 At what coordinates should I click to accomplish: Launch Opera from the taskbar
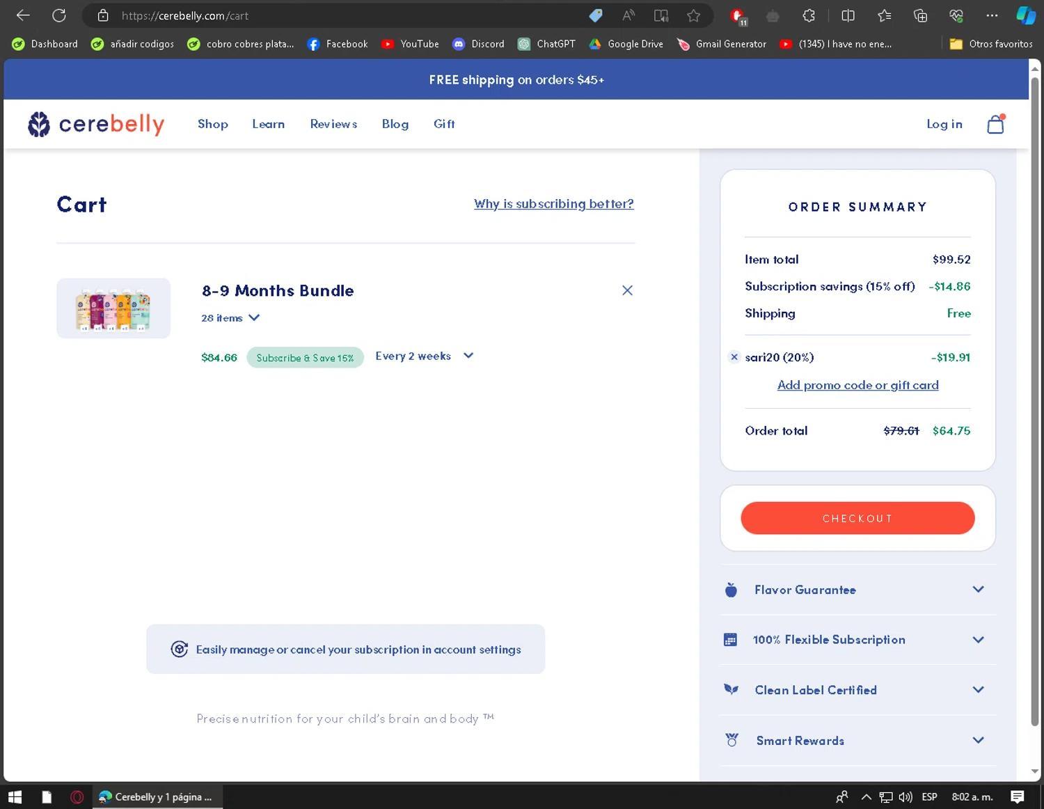pos(77,797)
